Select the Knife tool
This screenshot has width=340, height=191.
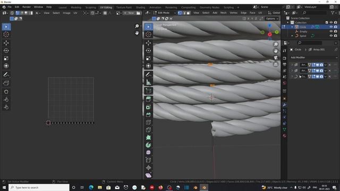pyautogui.click(x=148, y=130)
